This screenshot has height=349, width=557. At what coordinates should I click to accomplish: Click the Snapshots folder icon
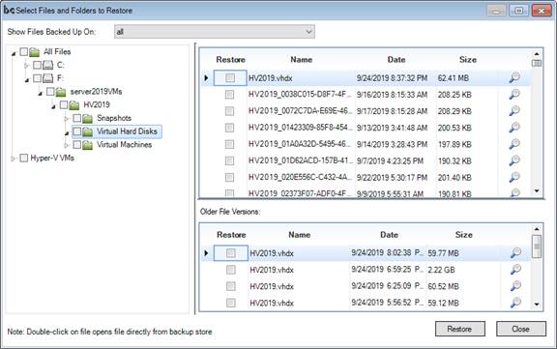[x=87, y=118]
